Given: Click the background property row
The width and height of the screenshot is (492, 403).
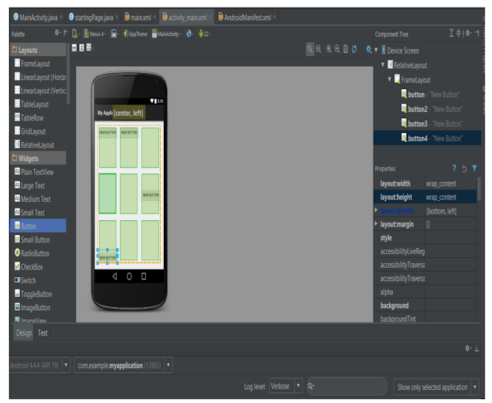Looking at the screenshot, I should click(394, 306).
